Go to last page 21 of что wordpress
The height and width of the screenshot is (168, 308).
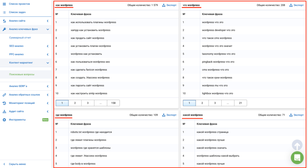[x=240, y=103]
